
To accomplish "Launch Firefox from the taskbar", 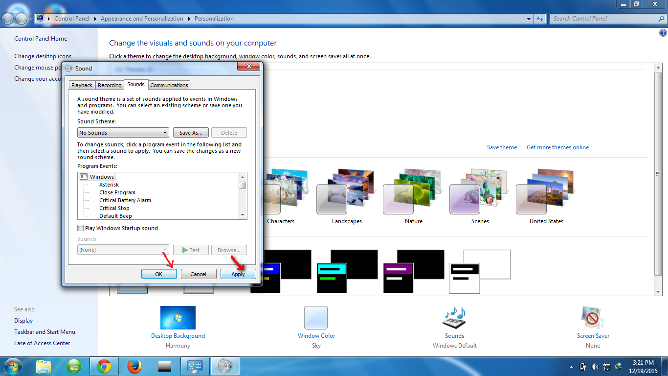I will tap(134, 366).
